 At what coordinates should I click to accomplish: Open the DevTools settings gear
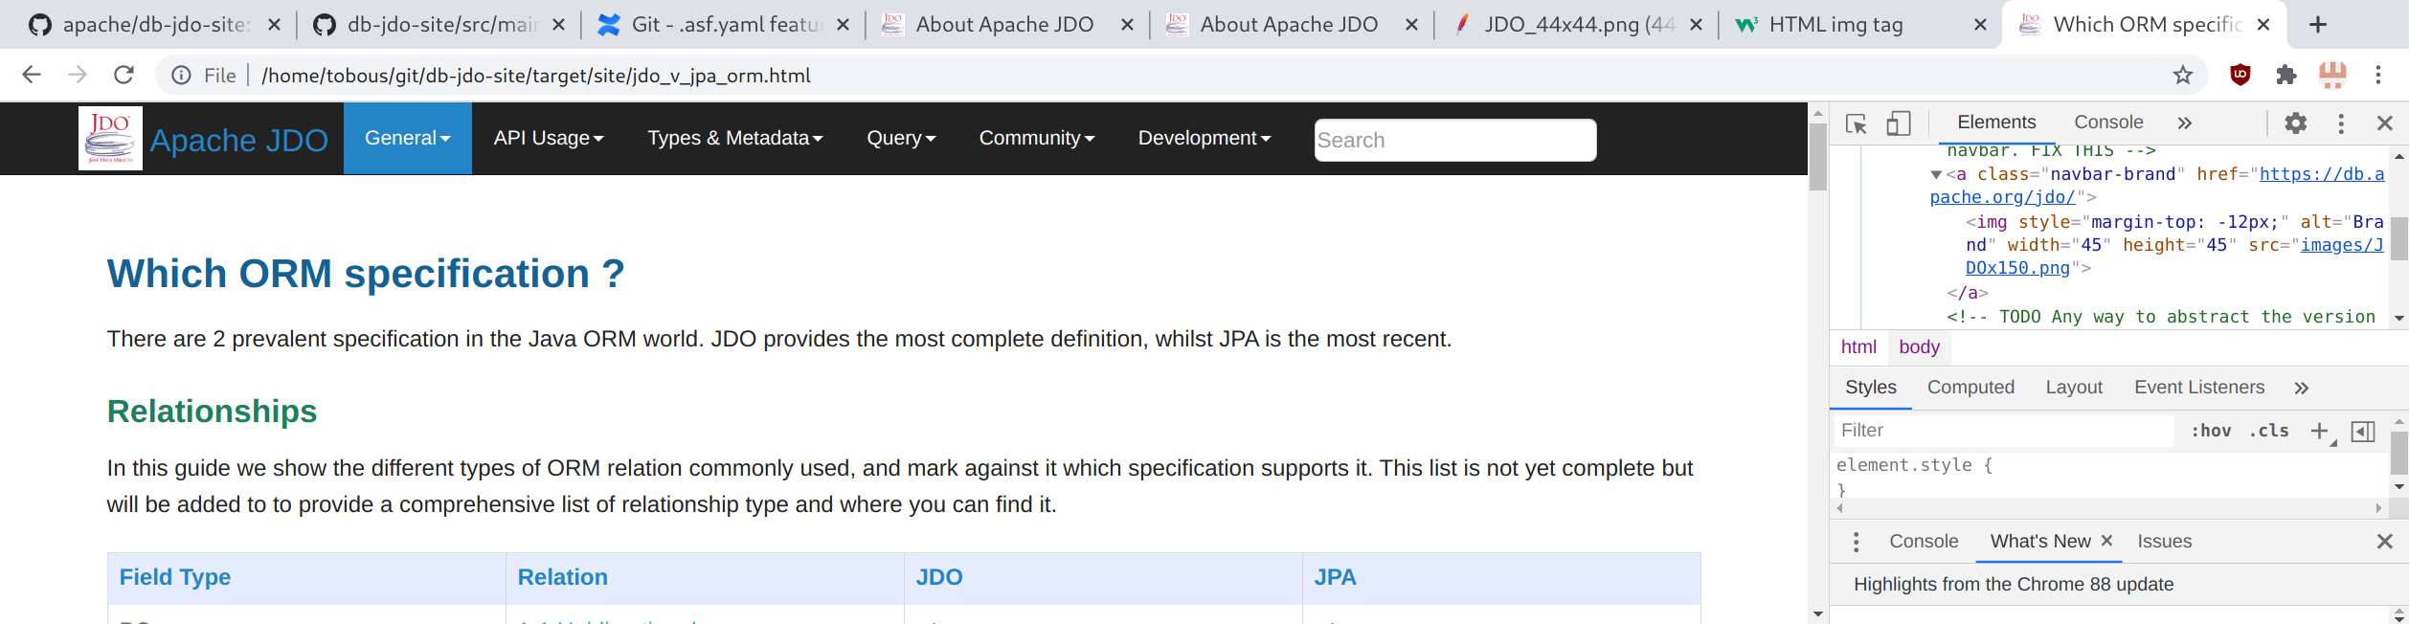click(2296, 123)
